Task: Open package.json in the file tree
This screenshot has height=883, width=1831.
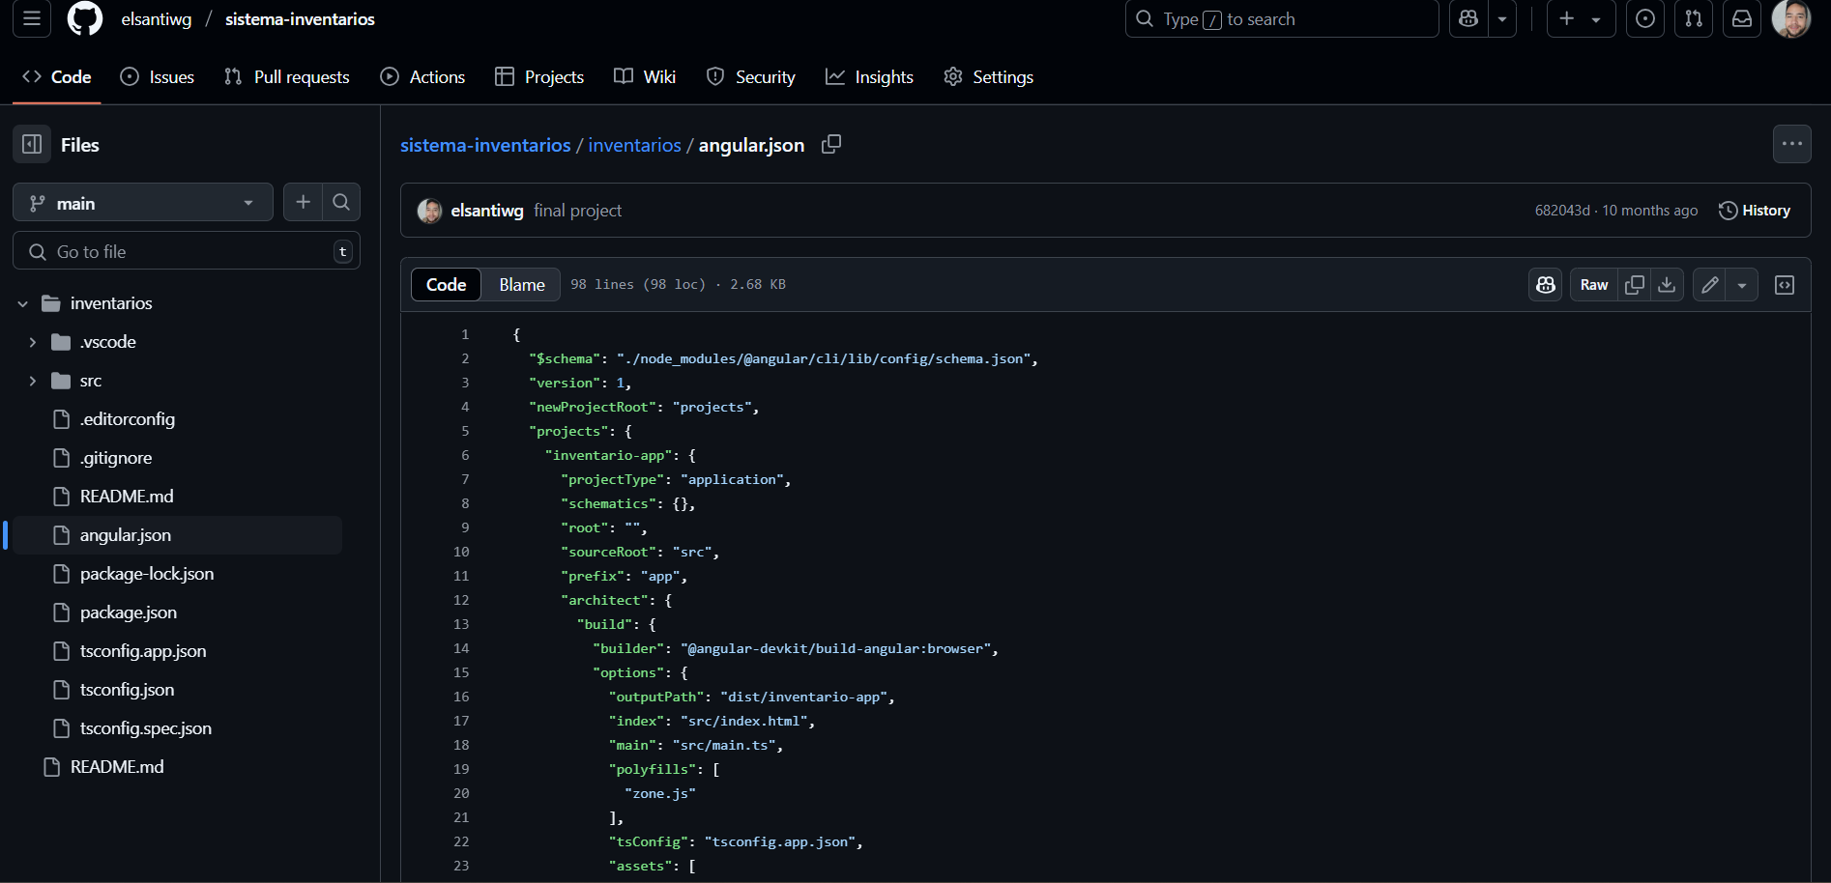Action: click(129, 612)
